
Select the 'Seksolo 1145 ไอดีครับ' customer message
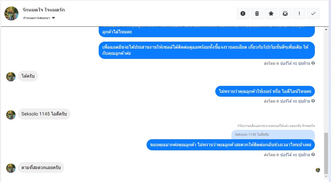point(44,114)
